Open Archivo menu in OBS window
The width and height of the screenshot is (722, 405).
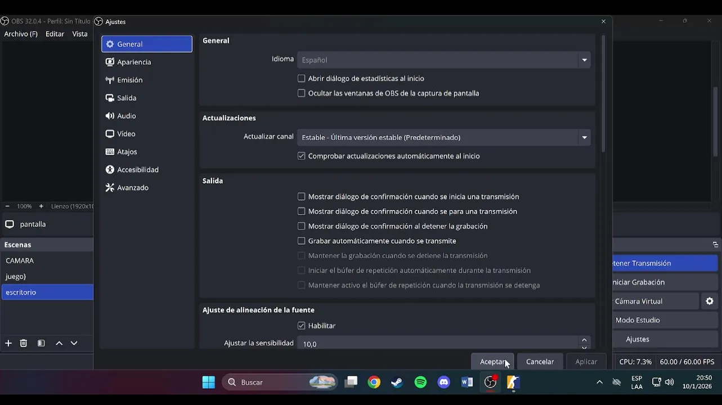click(21, 34)
